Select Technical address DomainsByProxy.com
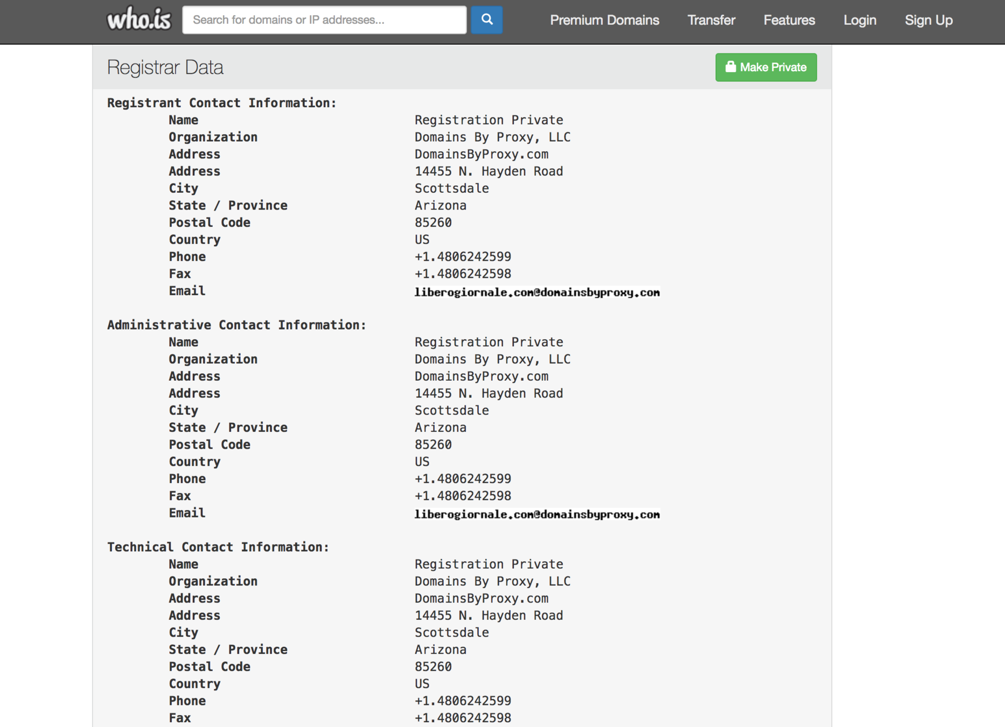1005x727 pixels. coord(481,598)
